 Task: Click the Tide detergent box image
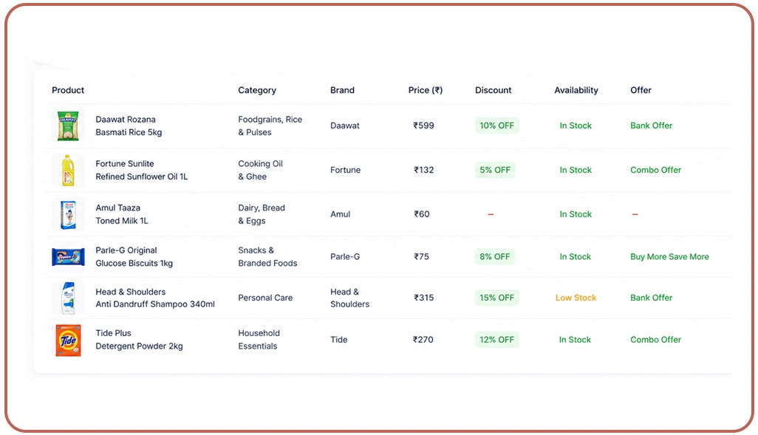pos(68,340)
